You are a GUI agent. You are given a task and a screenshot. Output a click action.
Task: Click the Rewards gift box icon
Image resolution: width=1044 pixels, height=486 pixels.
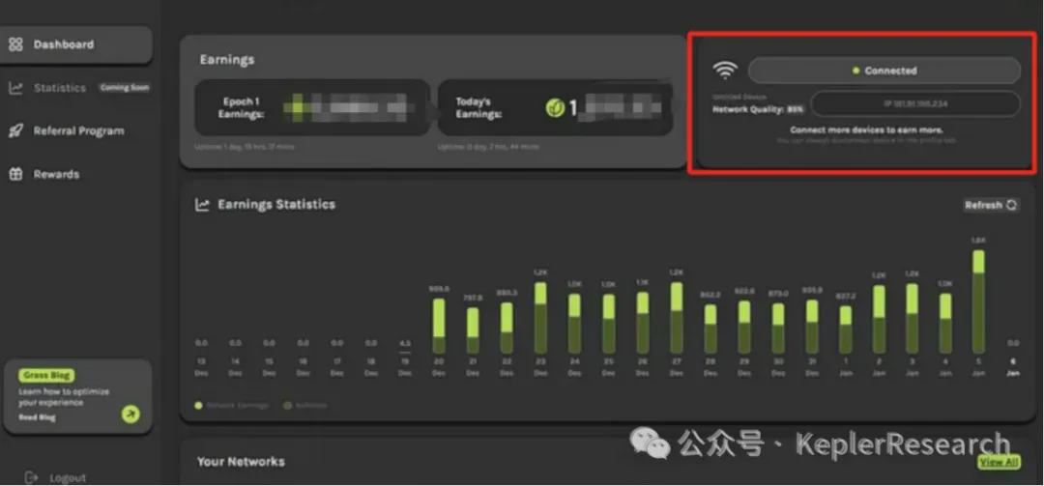(x=15, y=175)
